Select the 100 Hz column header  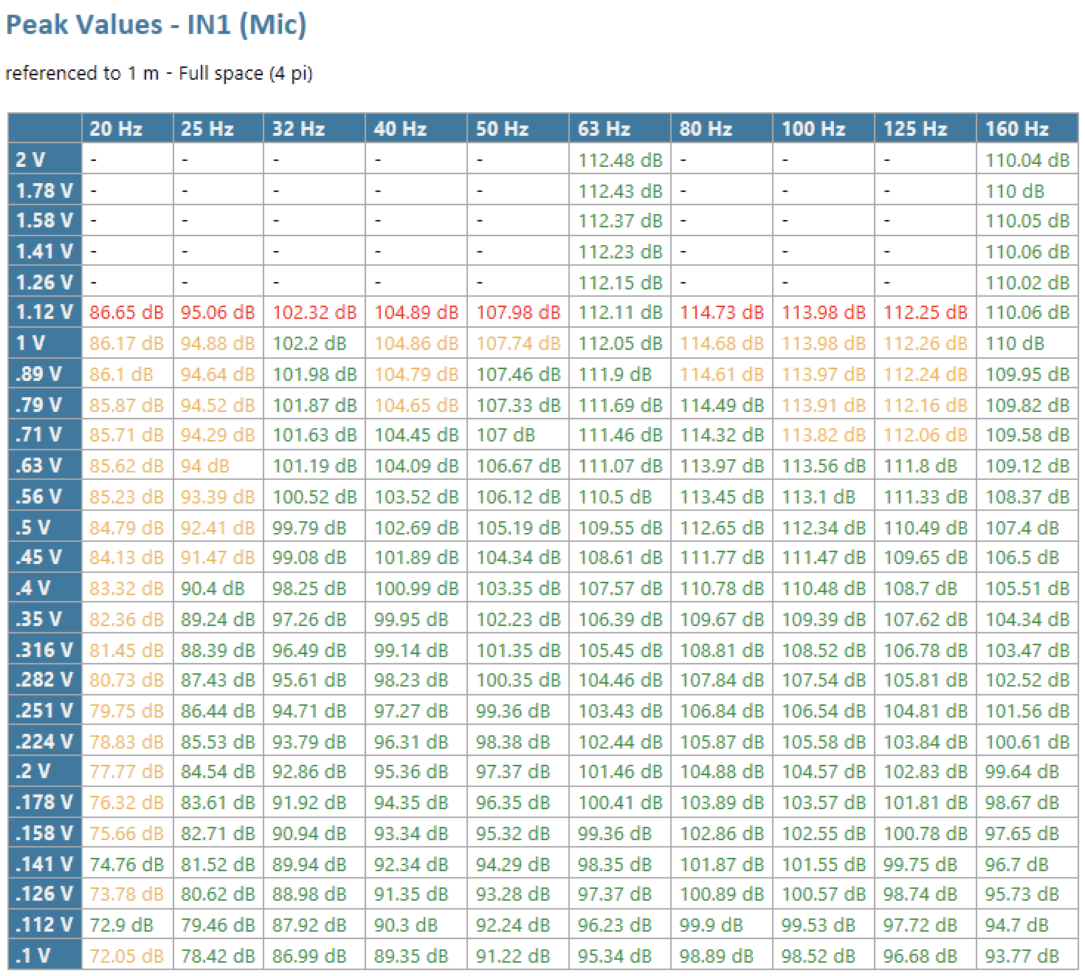coord(824,128)
